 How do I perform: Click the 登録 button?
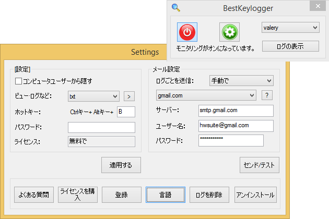(x=122, y=195)
